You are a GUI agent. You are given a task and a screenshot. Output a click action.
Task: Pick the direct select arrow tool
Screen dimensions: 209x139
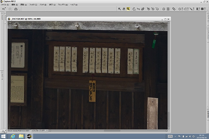click(x=120, y=9)
